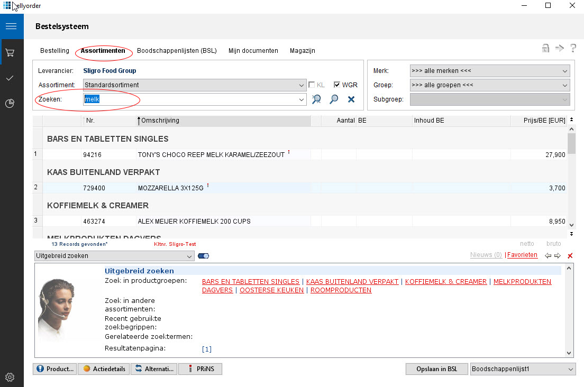Open the checkmark sidebar icon
Screen dimensions: 584x387
(10, 78)
